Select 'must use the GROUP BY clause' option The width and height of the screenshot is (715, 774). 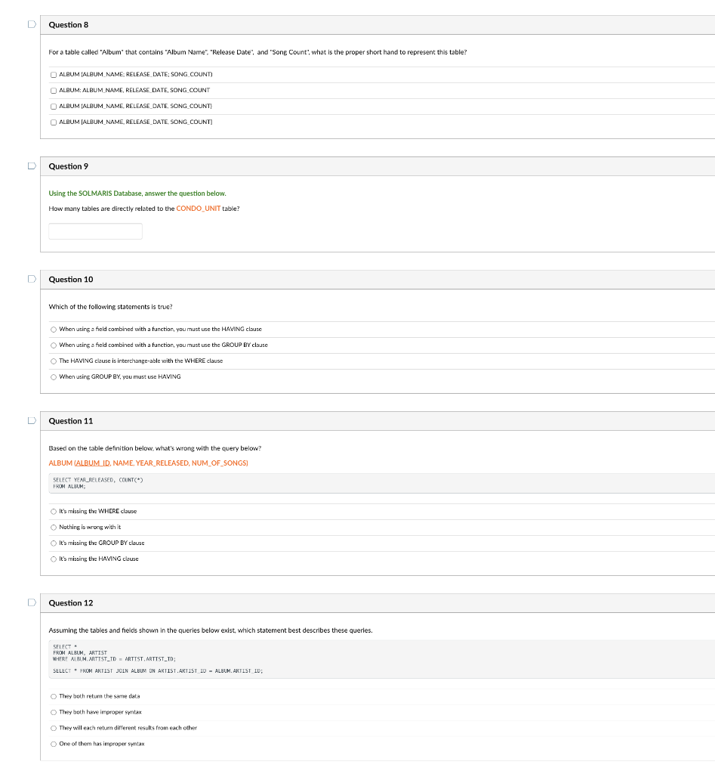pos(54,345)
